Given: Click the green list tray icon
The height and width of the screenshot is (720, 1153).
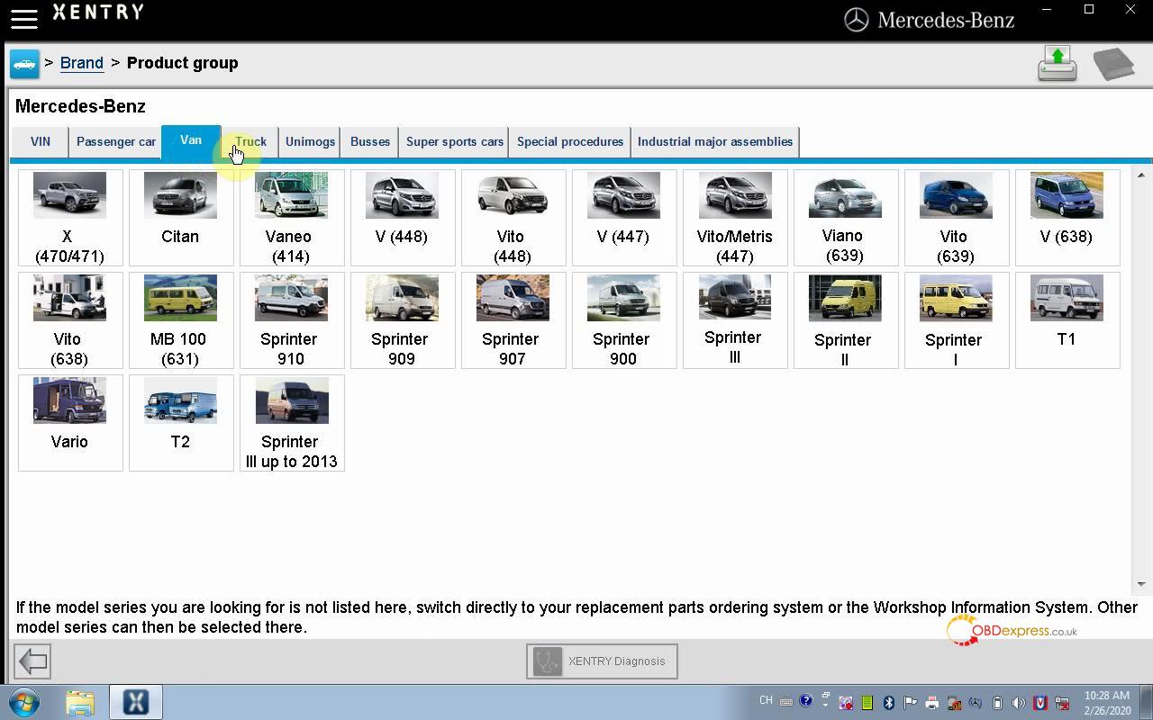Looking at the screenshot, I should [867, 702].
